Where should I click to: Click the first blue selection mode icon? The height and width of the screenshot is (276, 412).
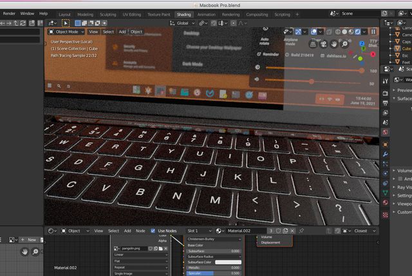pyautogui.click(x=78, y=23)
